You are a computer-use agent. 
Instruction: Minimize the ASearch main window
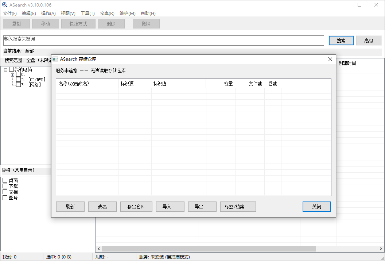[x=343, y=5]
